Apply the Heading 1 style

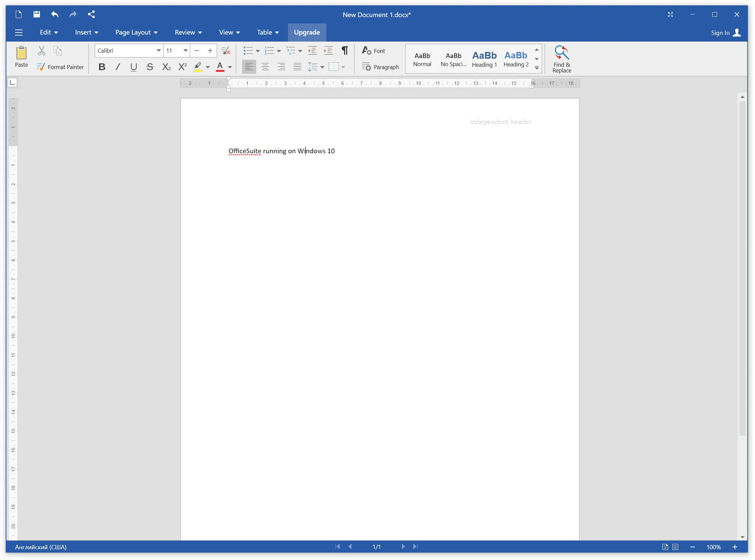(484, 59)
